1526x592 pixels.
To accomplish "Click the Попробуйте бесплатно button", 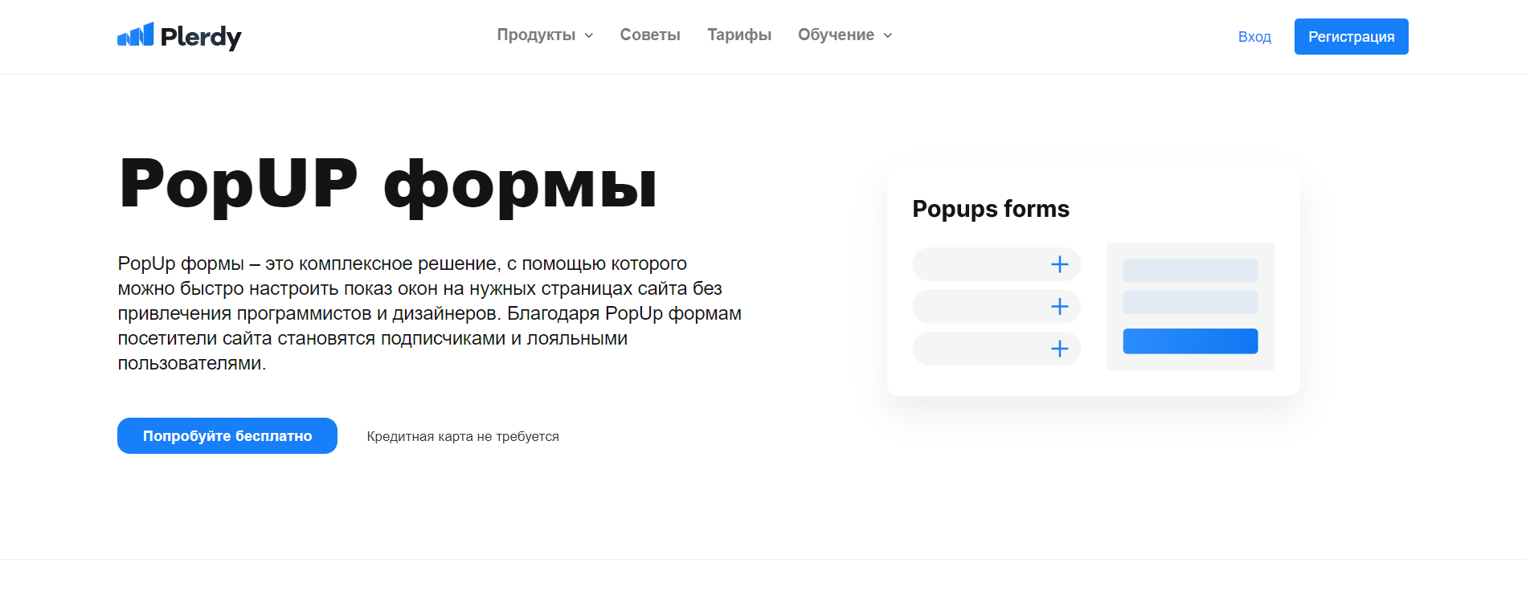I will 227,435.
